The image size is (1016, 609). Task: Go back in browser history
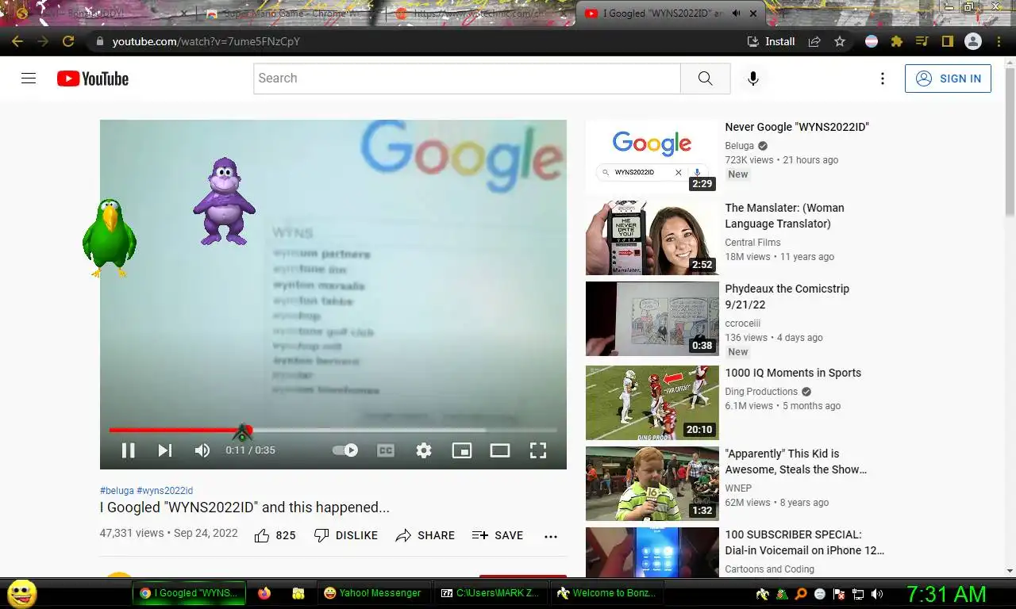click(17, 41)
